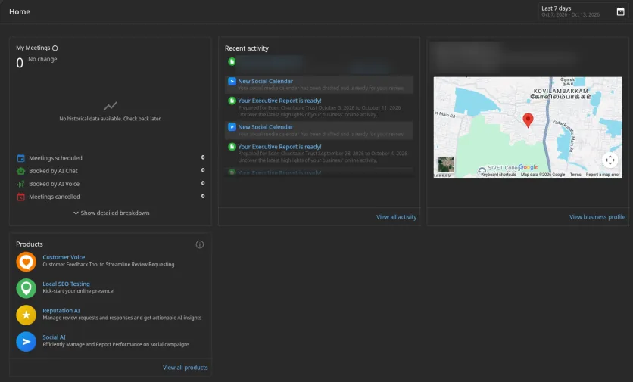The image size is (633, 382).
Task: Click the green icon beside October 5 Executive Report
Action: pos(232,101)
